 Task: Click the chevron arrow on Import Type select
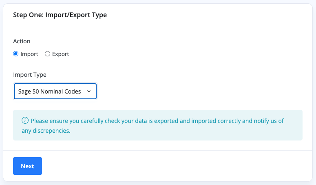tap(89, 91)
